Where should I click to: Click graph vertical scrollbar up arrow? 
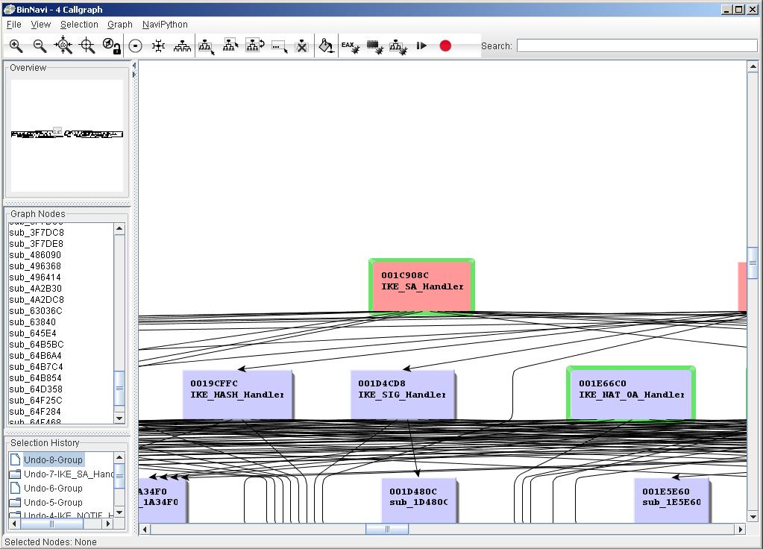point(753,66)
